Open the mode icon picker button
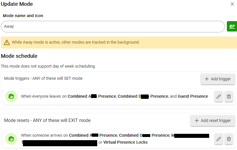The image size is (237, 150). click(x=232, y=26)
